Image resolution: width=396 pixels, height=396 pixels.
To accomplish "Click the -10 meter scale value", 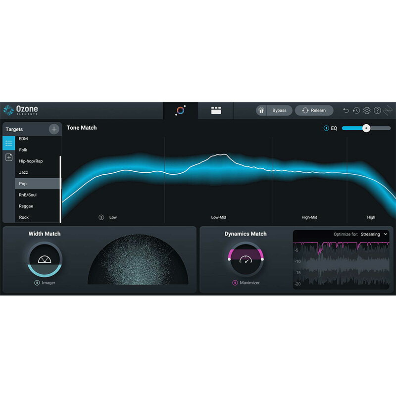I will click(x=297, y=261).
